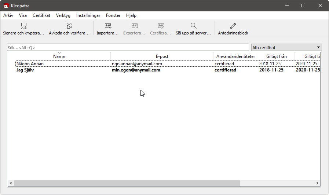Click the Exportera toolbar icon
The width and height of the screenshot is (329, 195).
[x=134, y=26]
